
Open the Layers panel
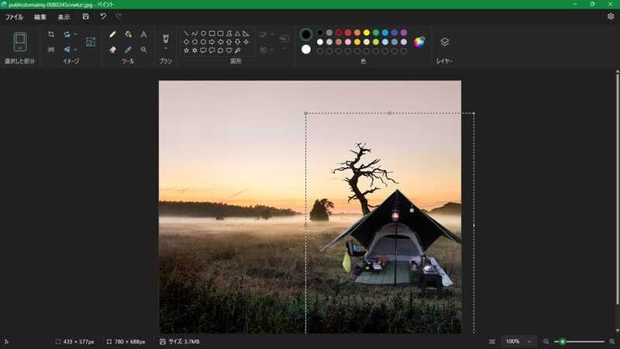444,42
